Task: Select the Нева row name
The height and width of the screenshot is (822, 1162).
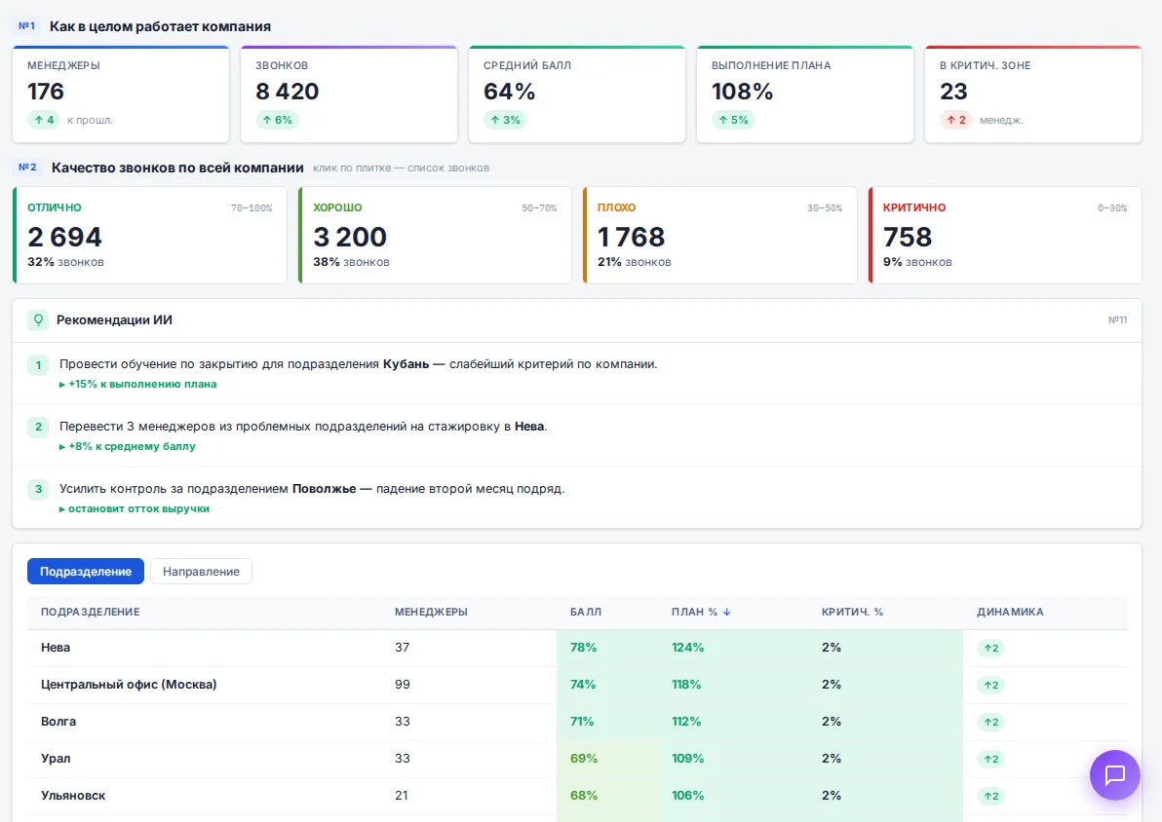Action: click(x=56, y=648)
